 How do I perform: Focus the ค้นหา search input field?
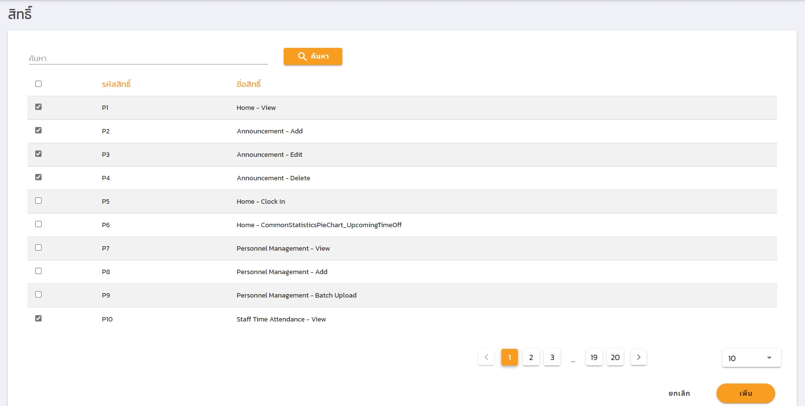(148, 59)
